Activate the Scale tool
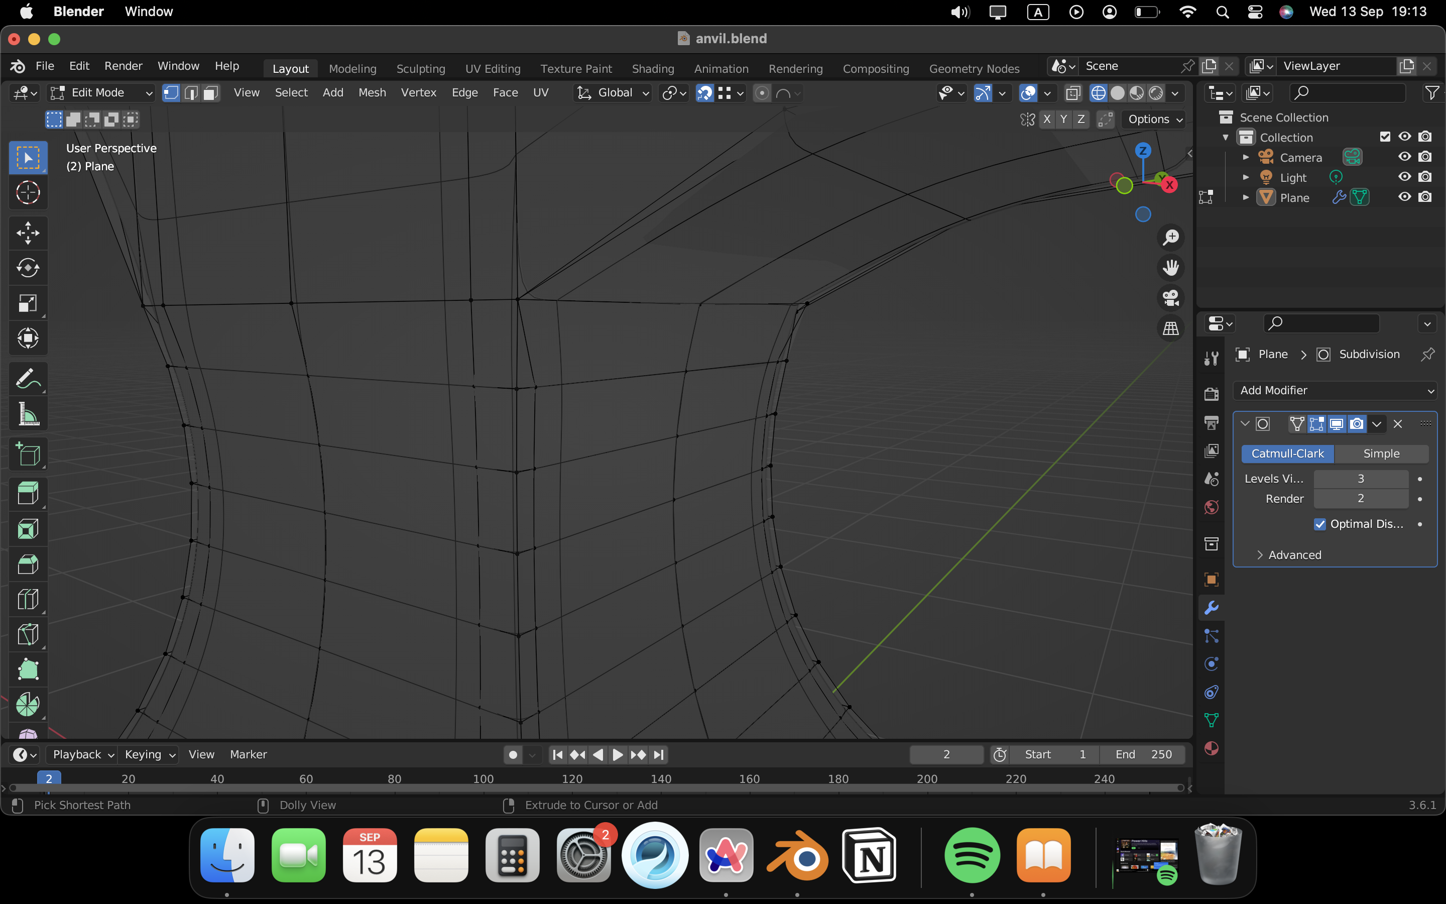This screenshot has width=1446, height=904. coord(28,303)
